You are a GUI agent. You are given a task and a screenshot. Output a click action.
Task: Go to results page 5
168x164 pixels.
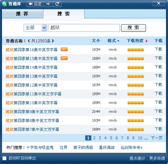111,138
